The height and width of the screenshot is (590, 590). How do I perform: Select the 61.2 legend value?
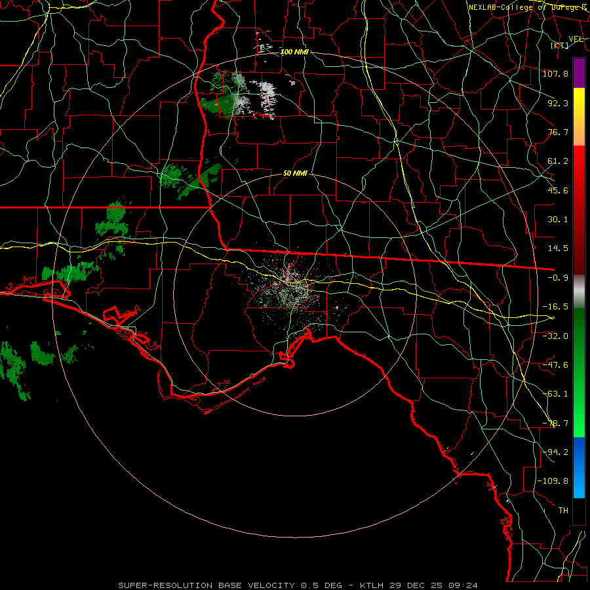558,161
